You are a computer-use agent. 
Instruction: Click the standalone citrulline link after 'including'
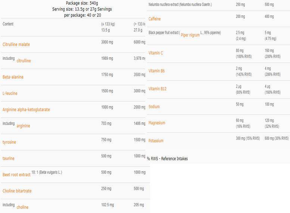pos(24,61)
